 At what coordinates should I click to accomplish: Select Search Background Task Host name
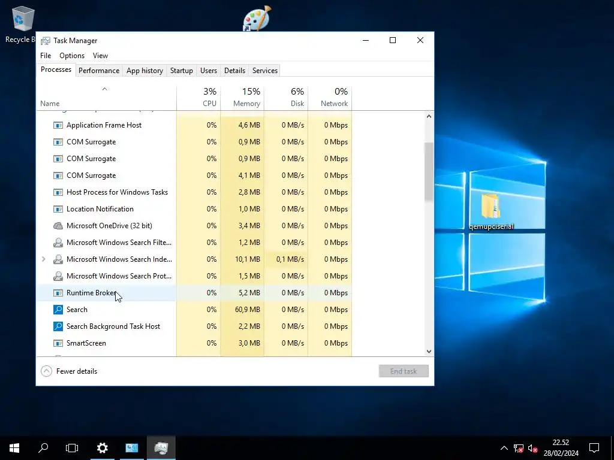point(113,326)
